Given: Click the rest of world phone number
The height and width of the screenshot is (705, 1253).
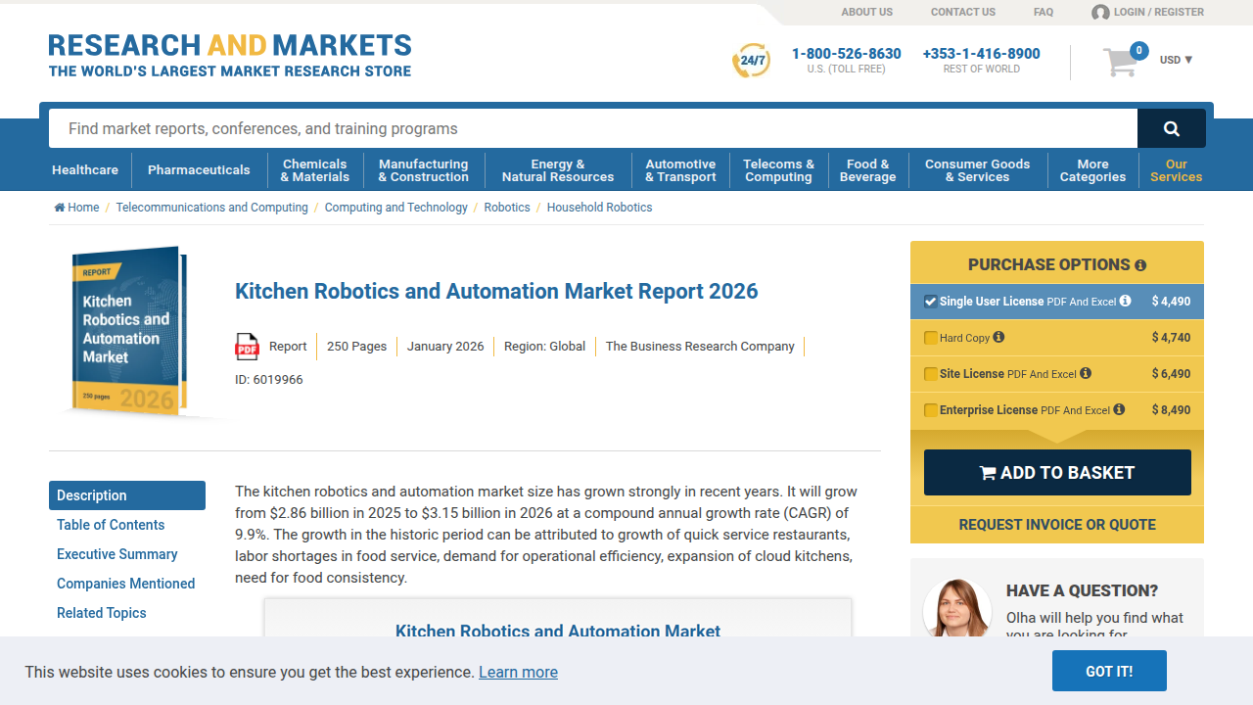Looking at the screenshot, I should (982, 53).
